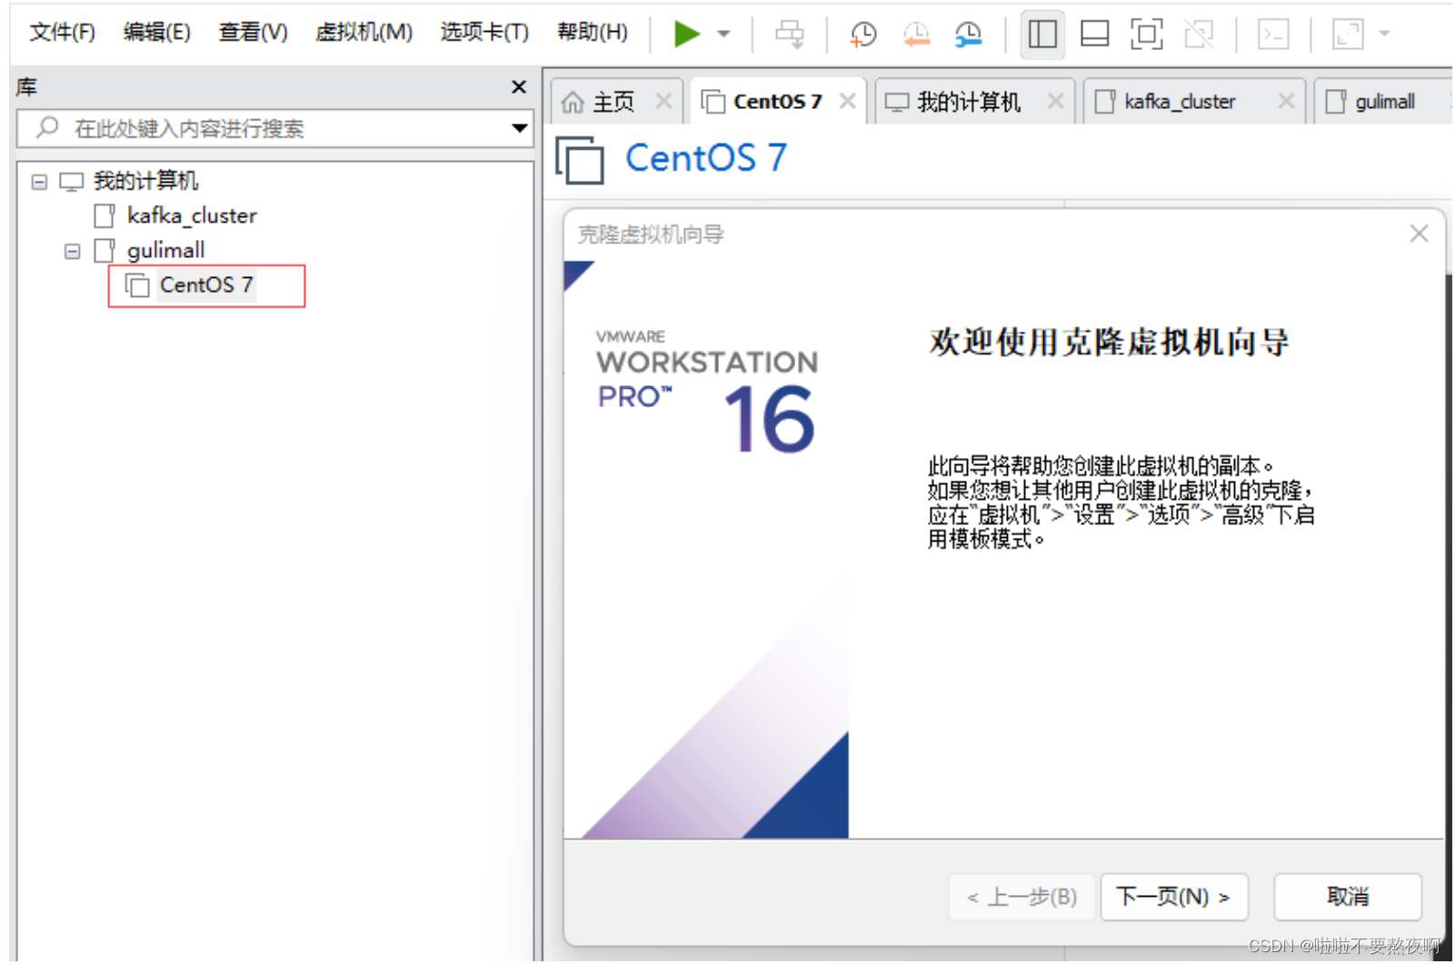Open the console view icon
This screenshot has height=964, width=1455.
click(x=1273, y=35)
